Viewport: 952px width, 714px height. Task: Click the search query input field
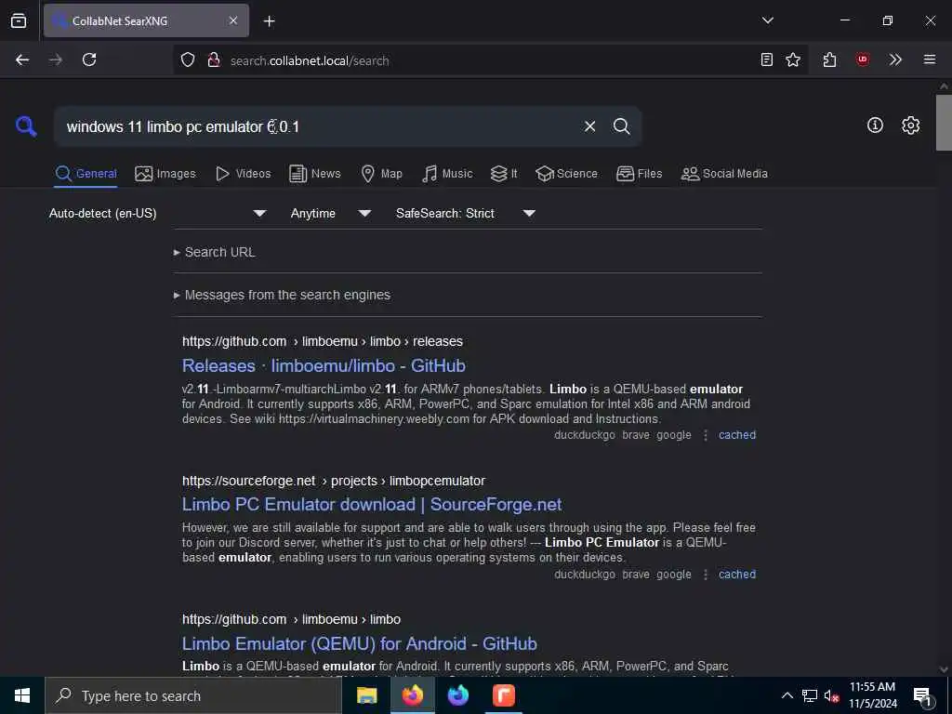point(316,126)
